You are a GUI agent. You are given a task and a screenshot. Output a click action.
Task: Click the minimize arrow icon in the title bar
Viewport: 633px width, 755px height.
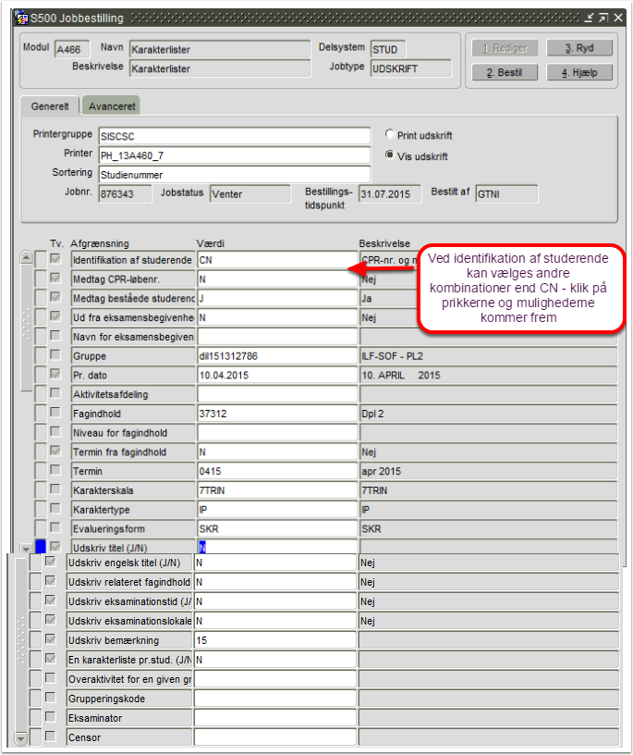590,19
